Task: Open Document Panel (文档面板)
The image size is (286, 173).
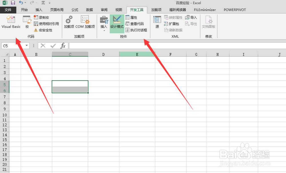Action: 208,22
